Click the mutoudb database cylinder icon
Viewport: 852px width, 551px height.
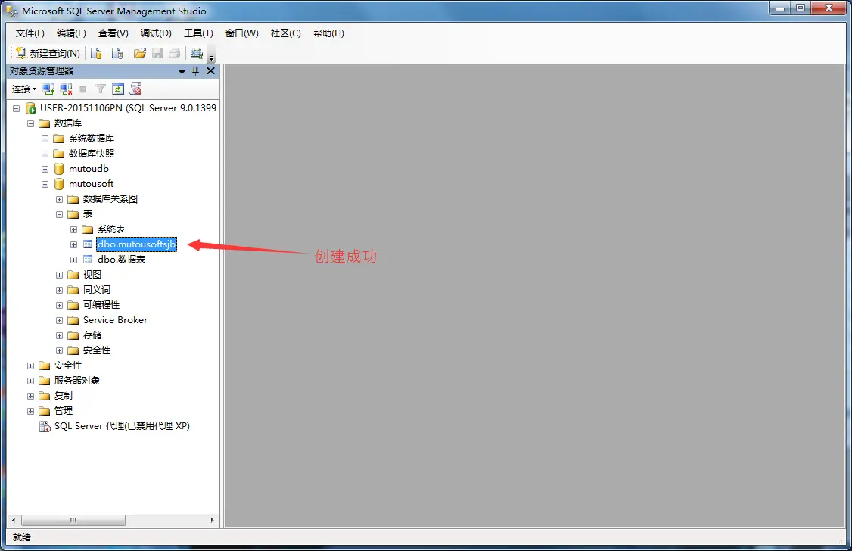click(x=59, y=169)
